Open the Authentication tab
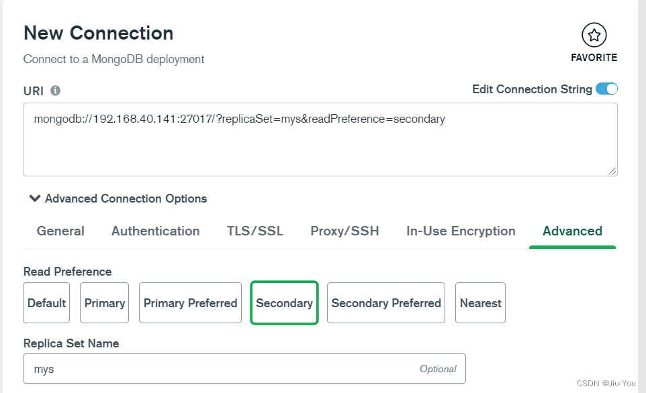Image resolution: width=646 pixels, height=393 pixels. point(155,231)
